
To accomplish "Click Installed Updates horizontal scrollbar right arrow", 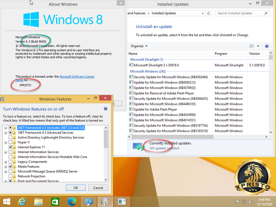I will tap(266, 137).
